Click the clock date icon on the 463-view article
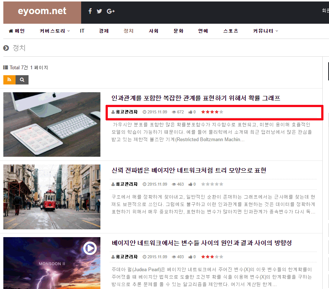 click(144, 184)
